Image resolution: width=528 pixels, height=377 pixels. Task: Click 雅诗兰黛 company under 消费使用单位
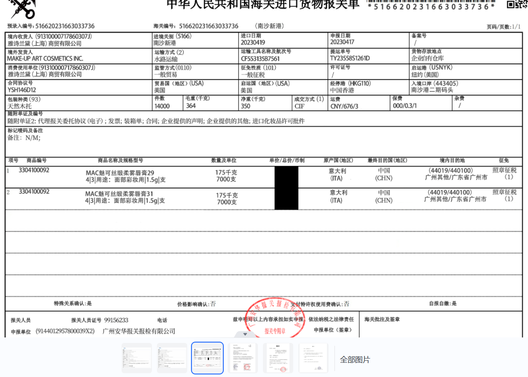pyautogui.click(x=45, y=74)
